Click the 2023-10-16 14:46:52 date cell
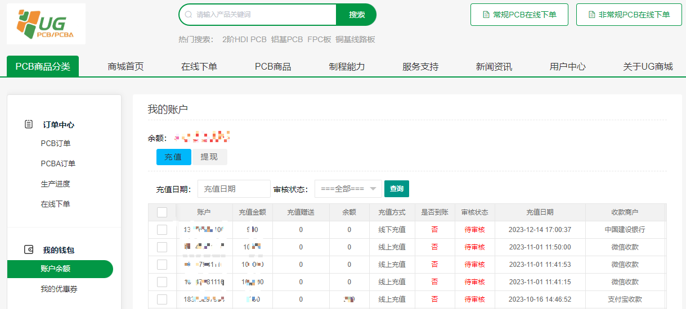Screen dimensions: 686x309 point(540,299)
